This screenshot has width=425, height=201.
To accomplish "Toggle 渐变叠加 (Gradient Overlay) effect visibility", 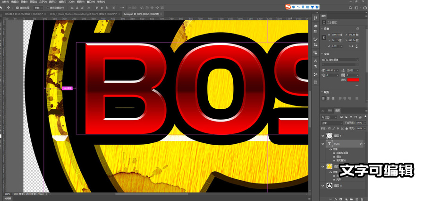I will [334, 160].
